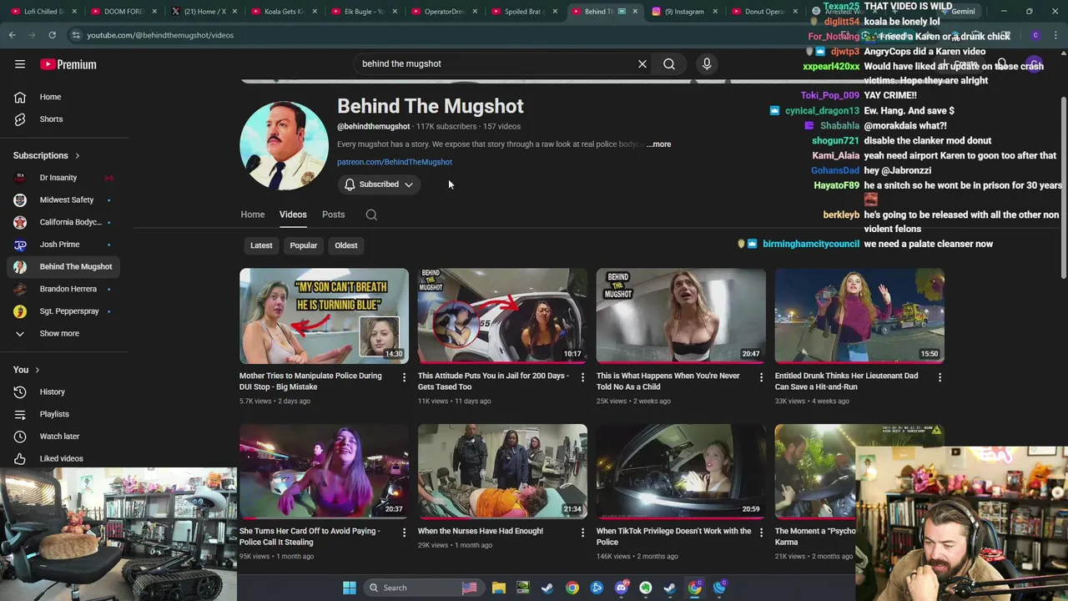
Task: Open options for 'This Attitude Puts You in Jail'
Action: click(582, 377)
